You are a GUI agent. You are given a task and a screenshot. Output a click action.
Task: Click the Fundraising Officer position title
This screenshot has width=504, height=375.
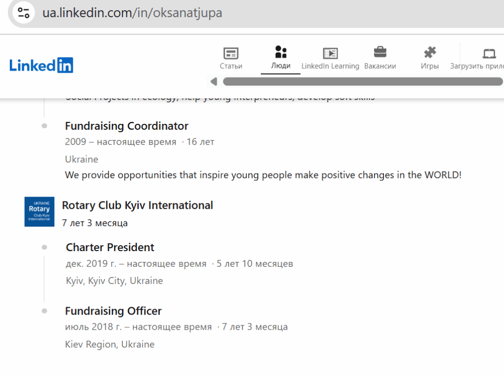click(113, 311)
